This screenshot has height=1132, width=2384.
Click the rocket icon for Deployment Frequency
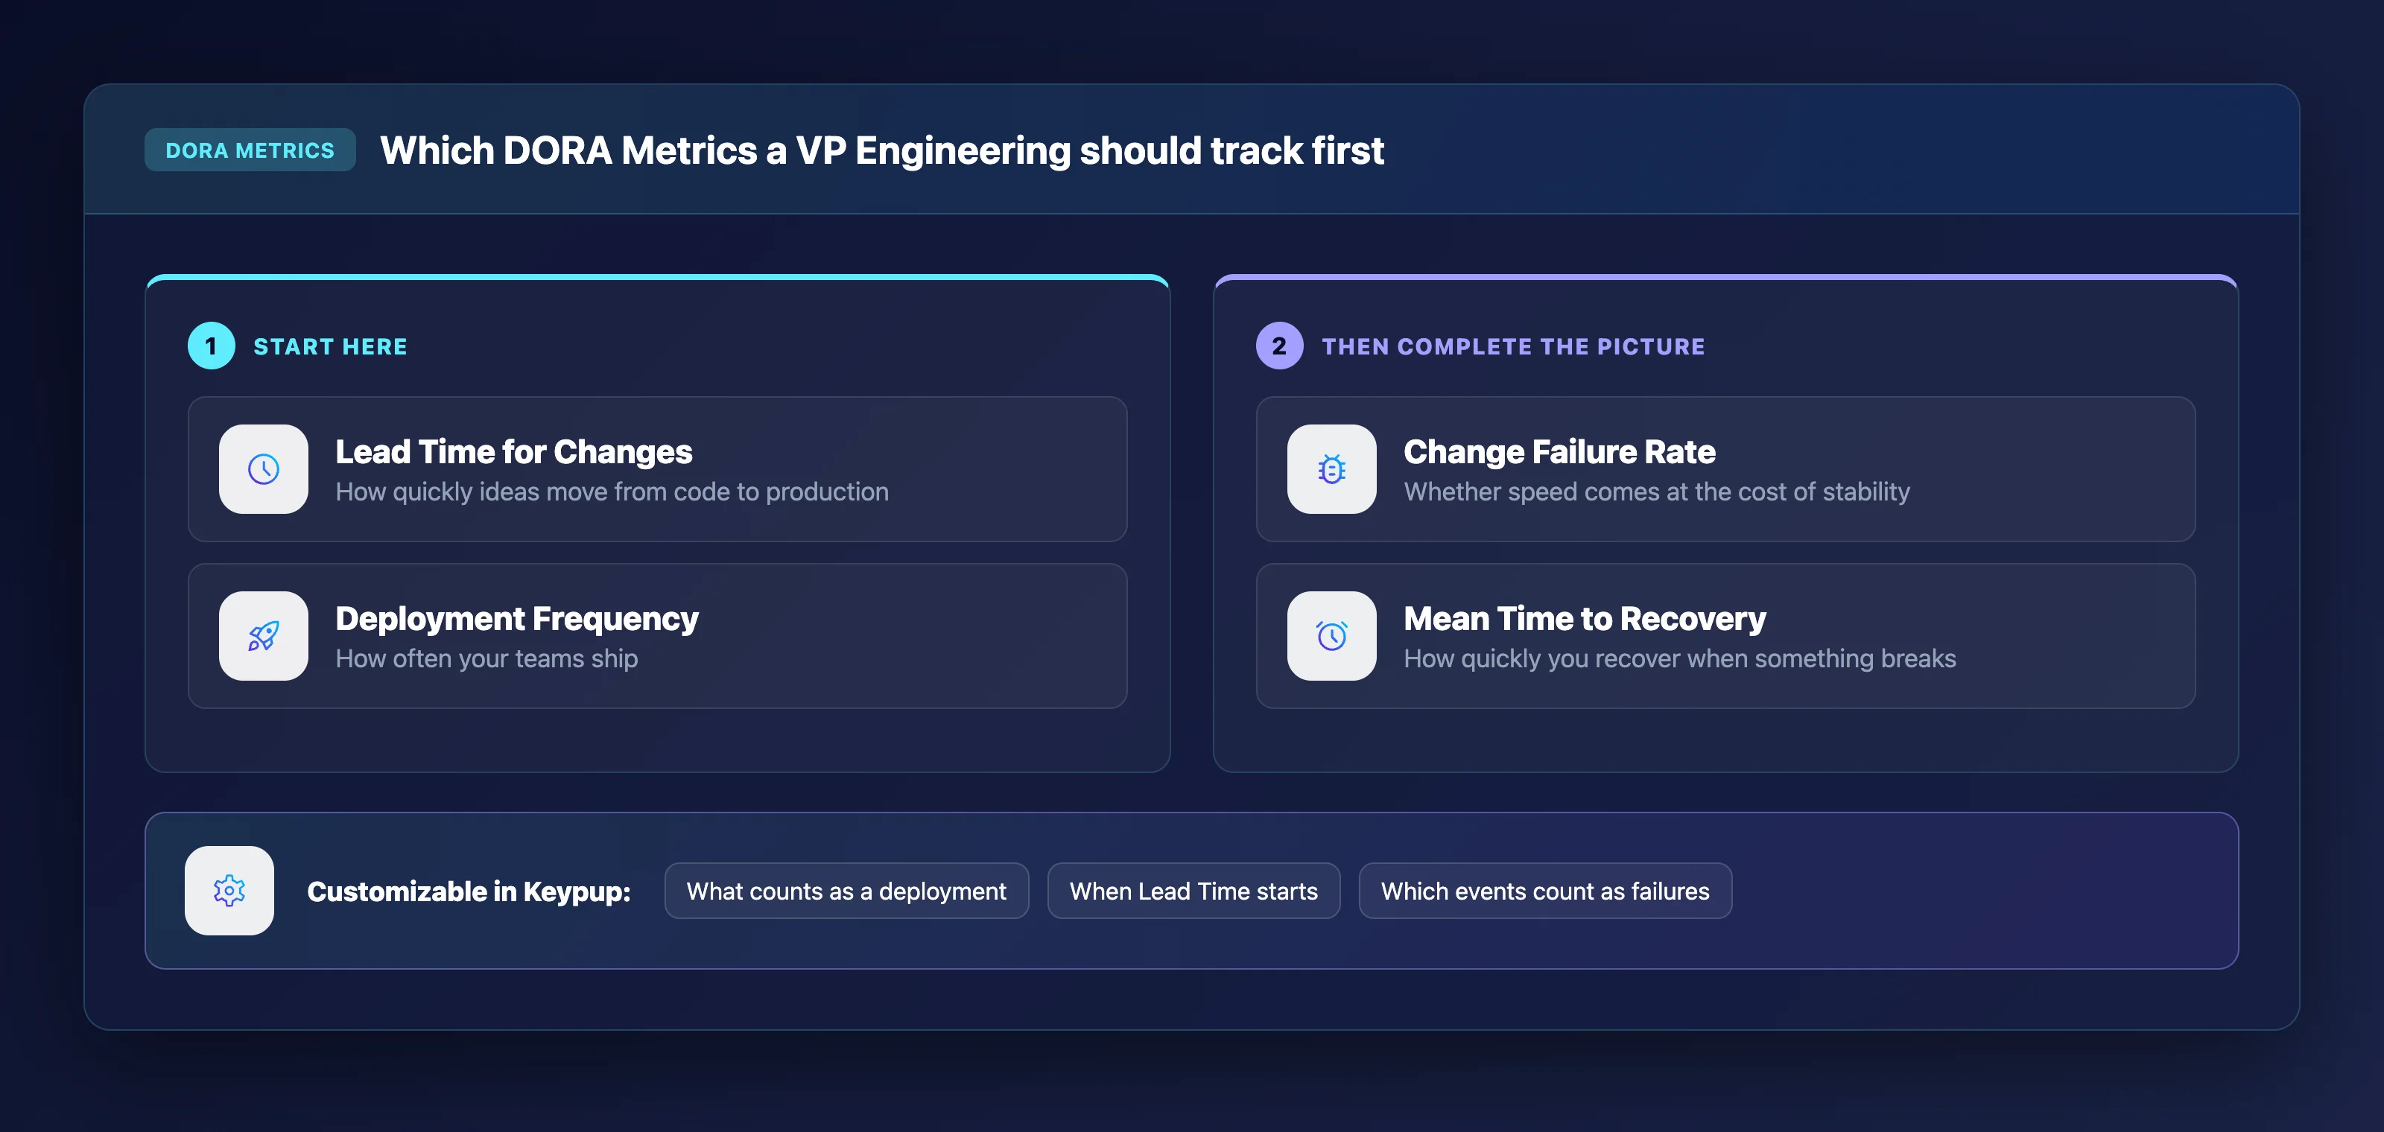[264, 635]
